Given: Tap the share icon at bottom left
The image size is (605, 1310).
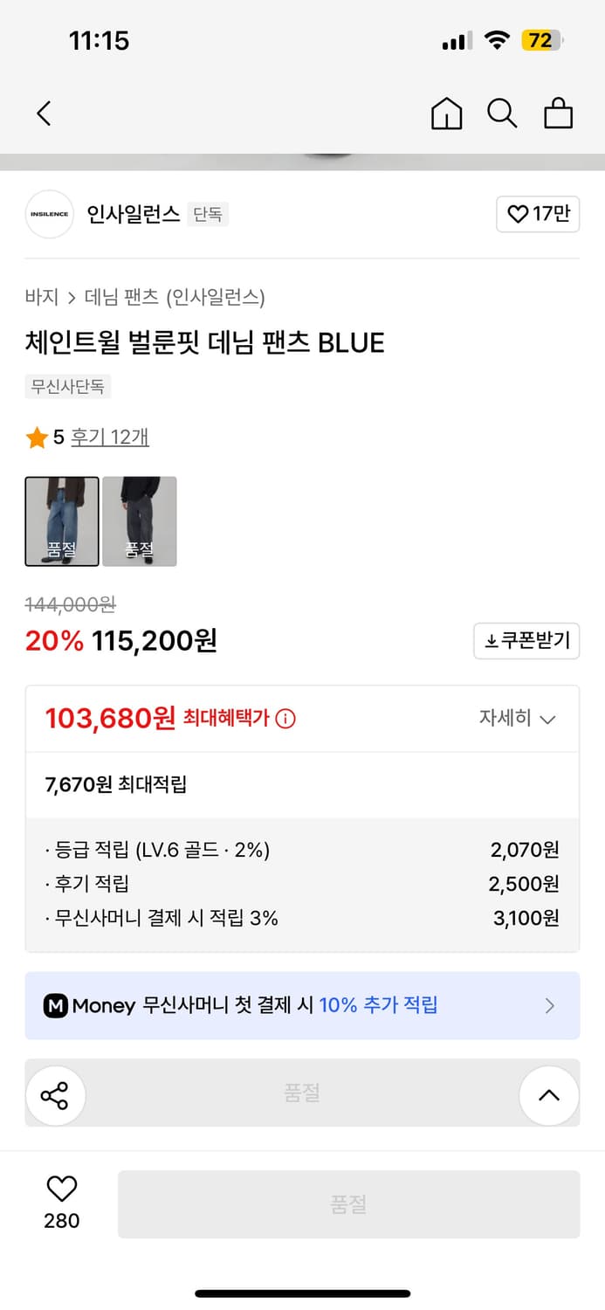Looking at the screenshot, I should pyautogui.click(x=56, y=1095).
